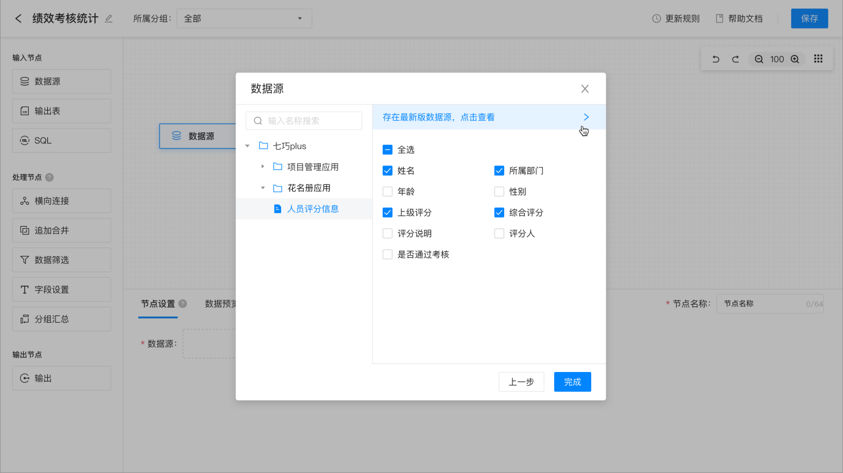Click the back arrow beside 绩效考核统计
843x473 pixels.
(x=19, y=19)
